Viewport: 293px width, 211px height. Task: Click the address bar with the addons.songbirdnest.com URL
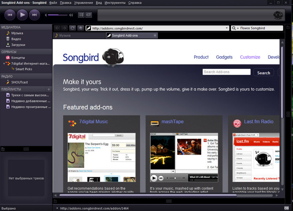pyautogui.click(x=157, y=28)
